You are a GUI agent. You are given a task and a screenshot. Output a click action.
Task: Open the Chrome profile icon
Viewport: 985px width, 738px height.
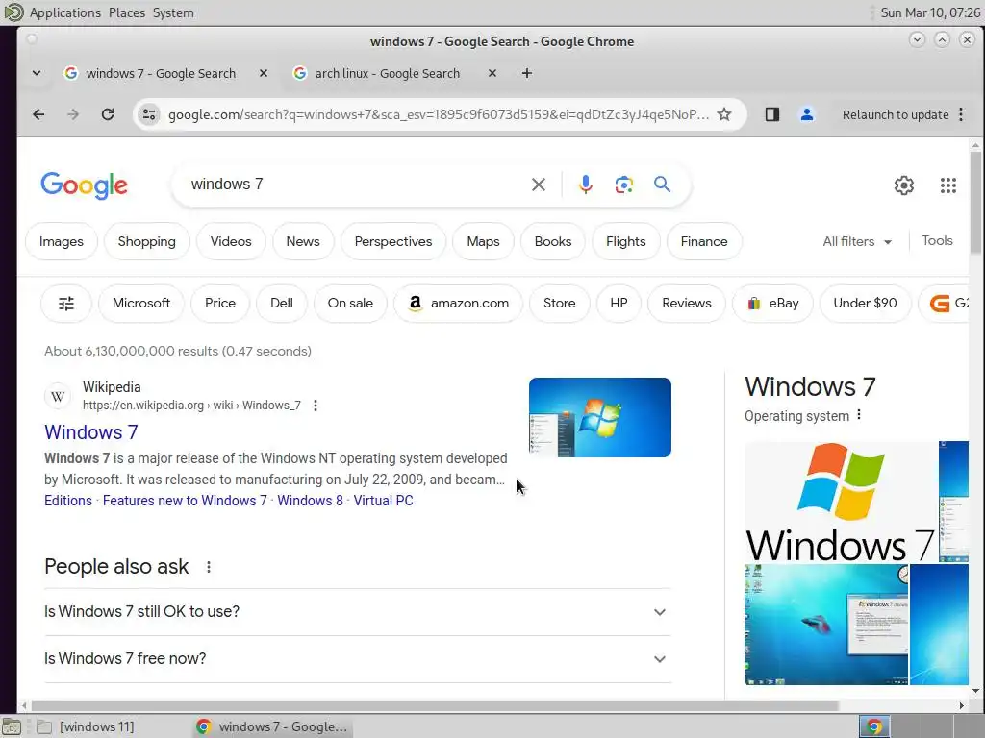coord(807,114)
